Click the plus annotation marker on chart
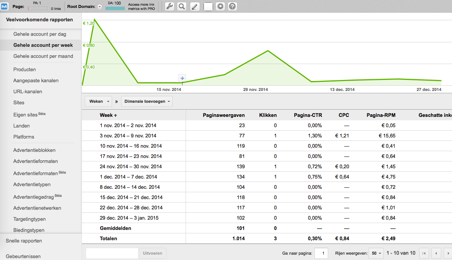The height and width of the screenshot is (260, 452). [182, 78]
